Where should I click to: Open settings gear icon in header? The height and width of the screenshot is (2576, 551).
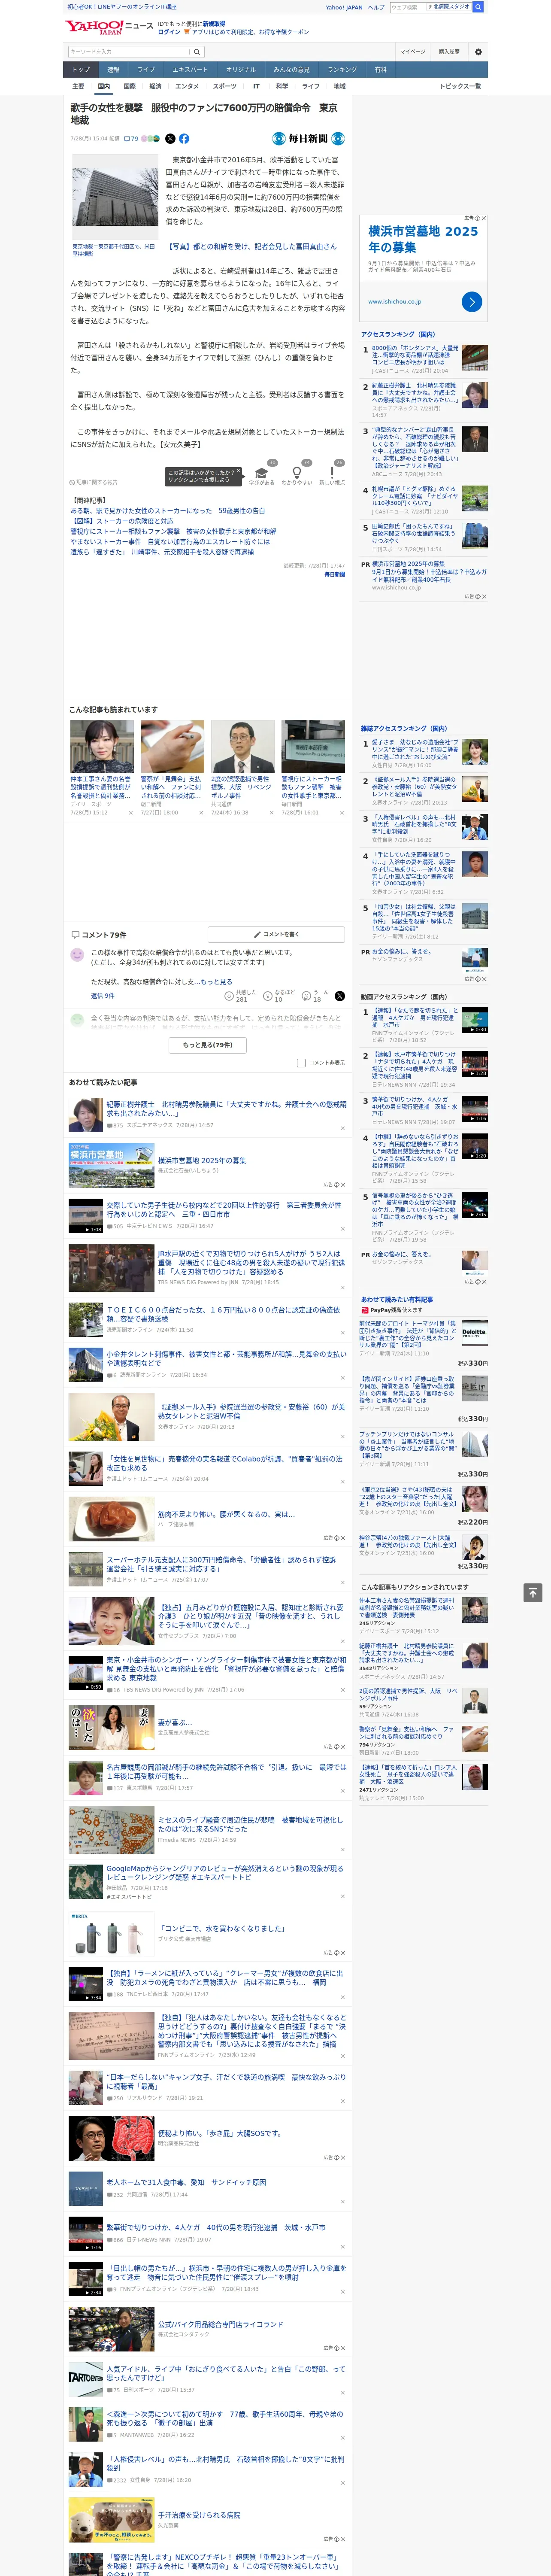pos(478,52)
